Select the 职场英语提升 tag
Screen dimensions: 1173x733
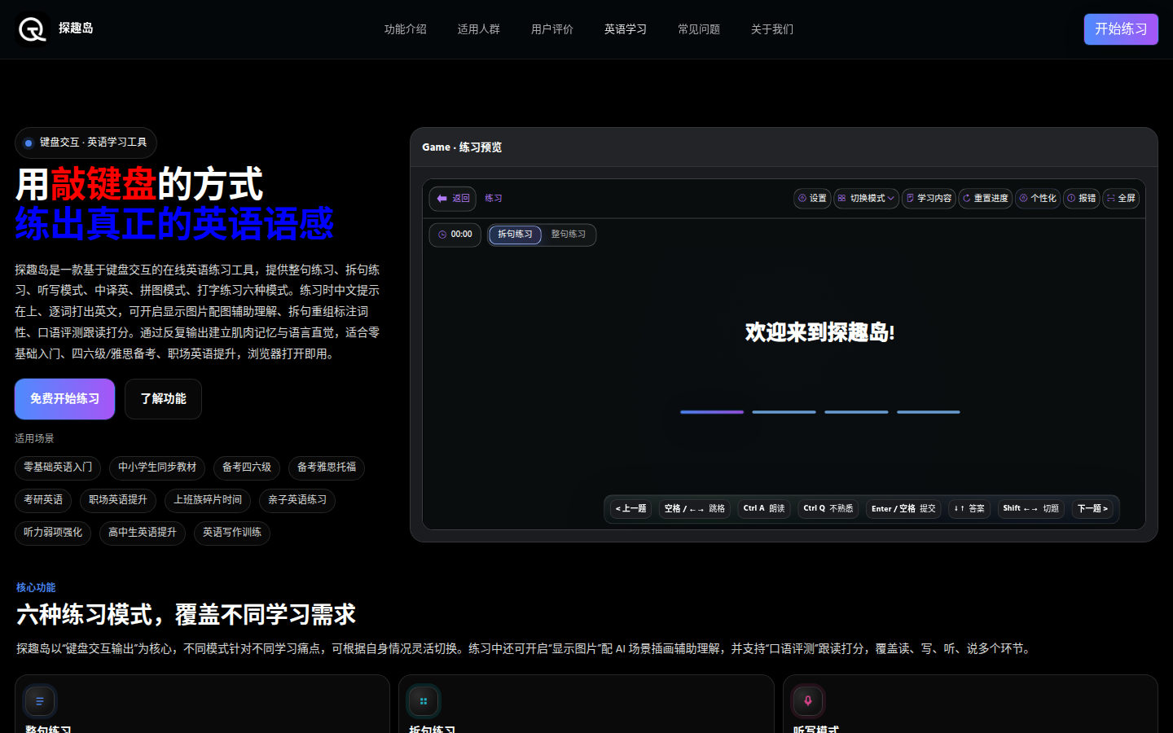pyautogui.click(x=118, y=500)
